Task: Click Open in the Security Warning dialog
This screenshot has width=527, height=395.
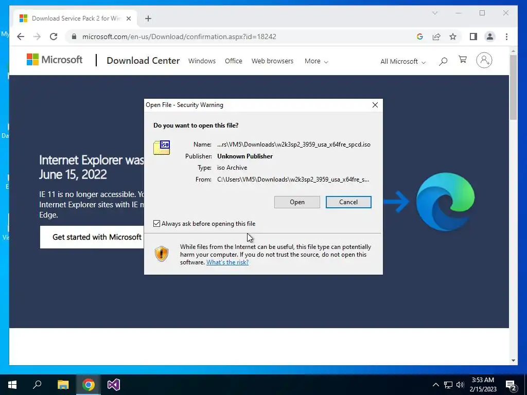Action: pyautogui.click(x=297, y=202)
